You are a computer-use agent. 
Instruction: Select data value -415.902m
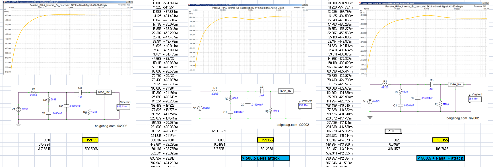click(345, 131)
